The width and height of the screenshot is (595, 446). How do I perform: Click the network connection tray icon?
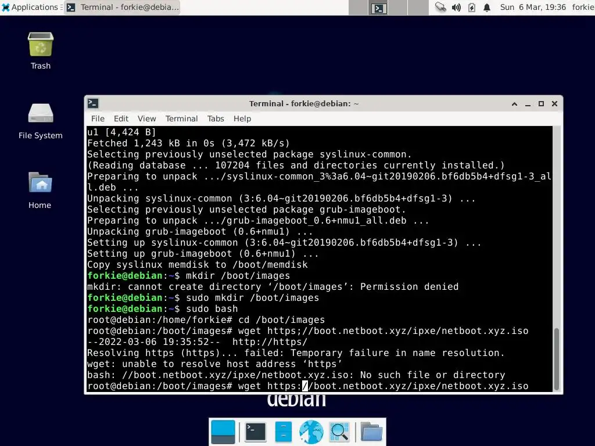[440, 7]
